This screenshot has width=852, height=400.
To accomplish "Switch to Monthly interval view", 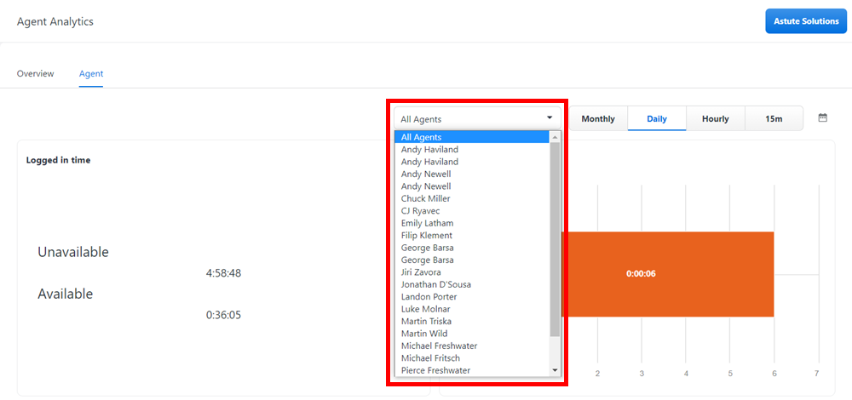I will tap(597, 119).
